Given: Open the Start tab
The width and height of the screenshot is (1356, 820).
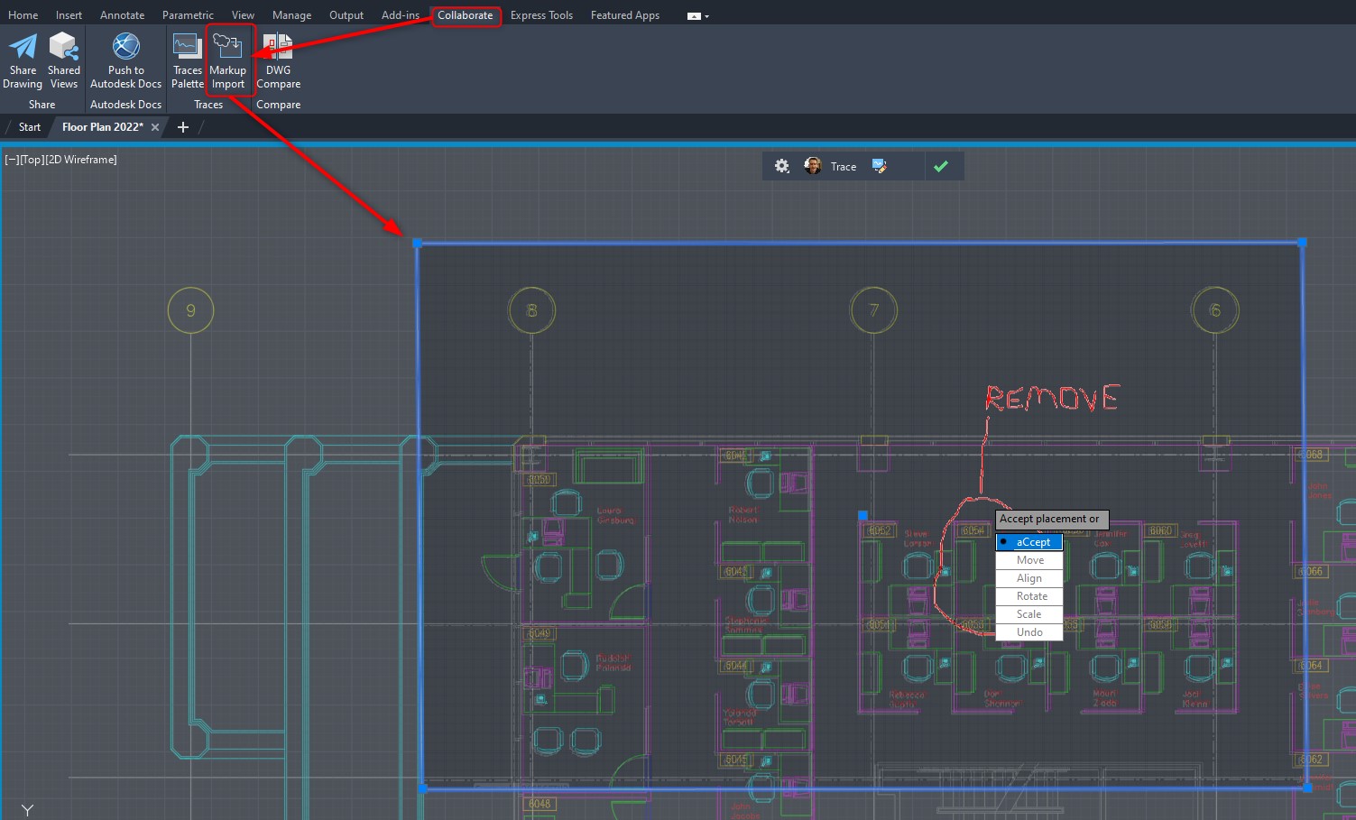Looking at the screenshot, I should pos(29,126).
